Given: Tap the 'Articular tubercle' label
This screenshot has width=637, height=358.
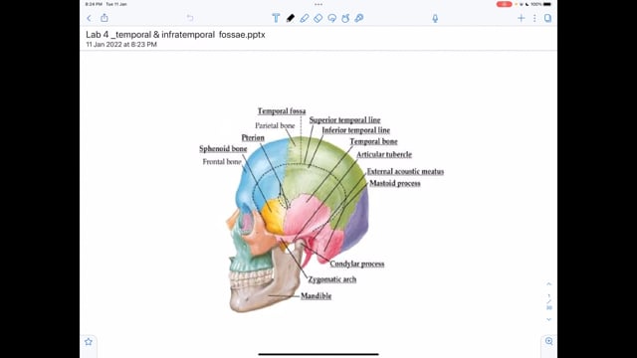Looking at the screenshot, I should click(x=384, y=155).
